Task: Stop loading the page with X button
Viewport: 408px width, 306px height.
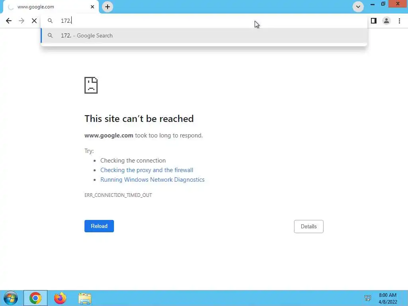Action: pos(34,21)
